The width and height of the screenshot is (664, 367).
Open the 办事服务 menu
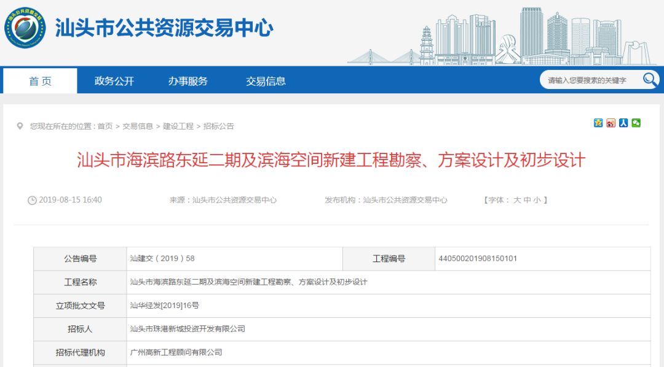[x=188, y=81]
